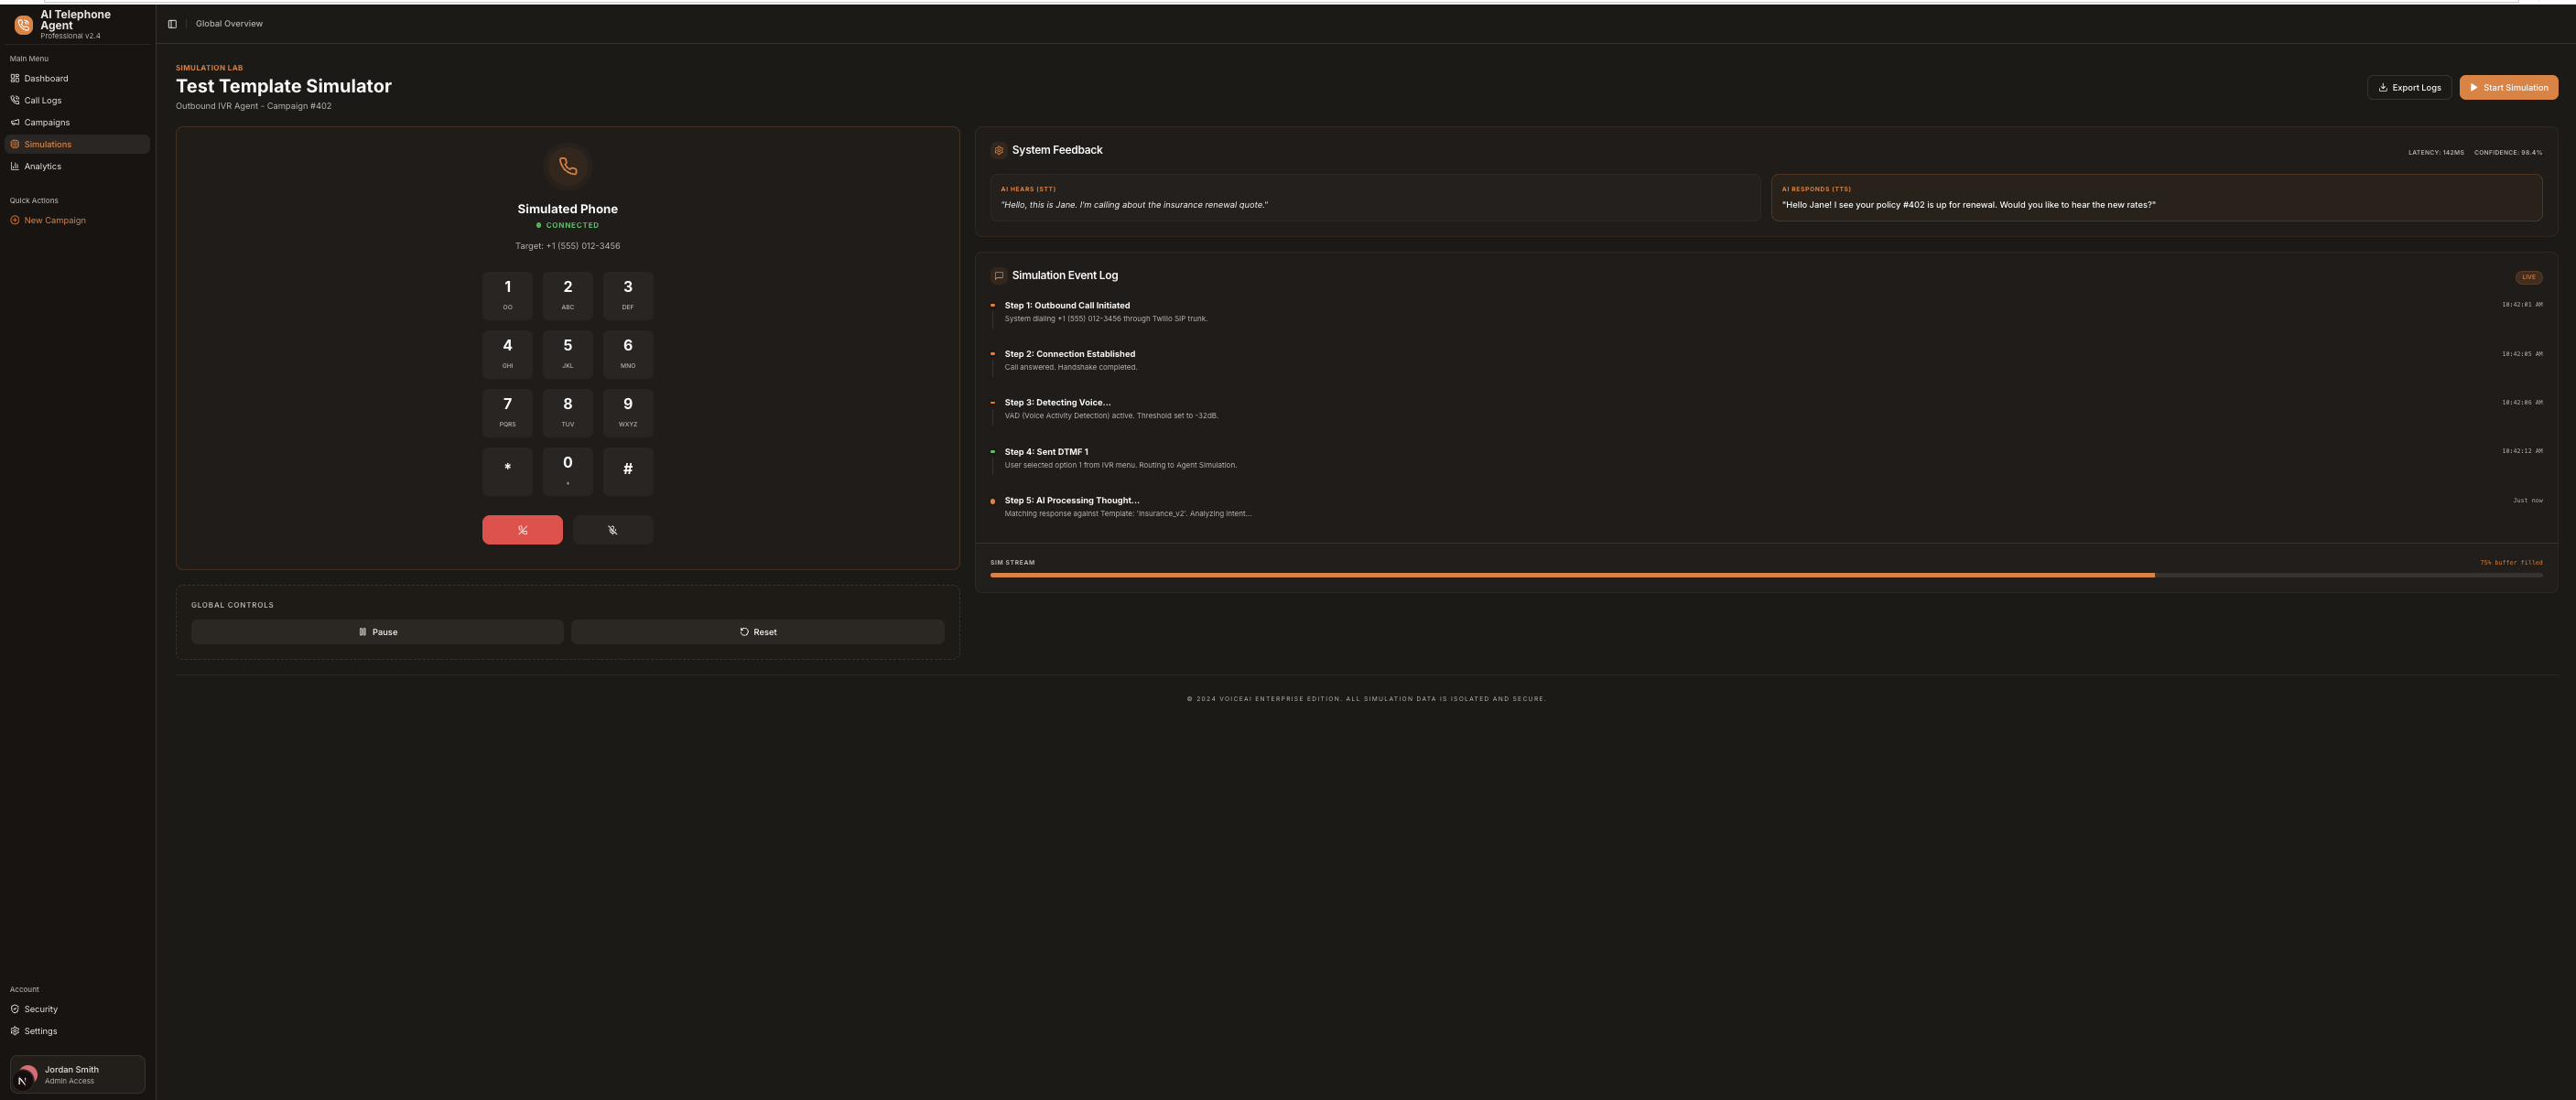Open the Jordan Smith account profile card
Screen dimensions: 2576x1100
(77, 1074)
